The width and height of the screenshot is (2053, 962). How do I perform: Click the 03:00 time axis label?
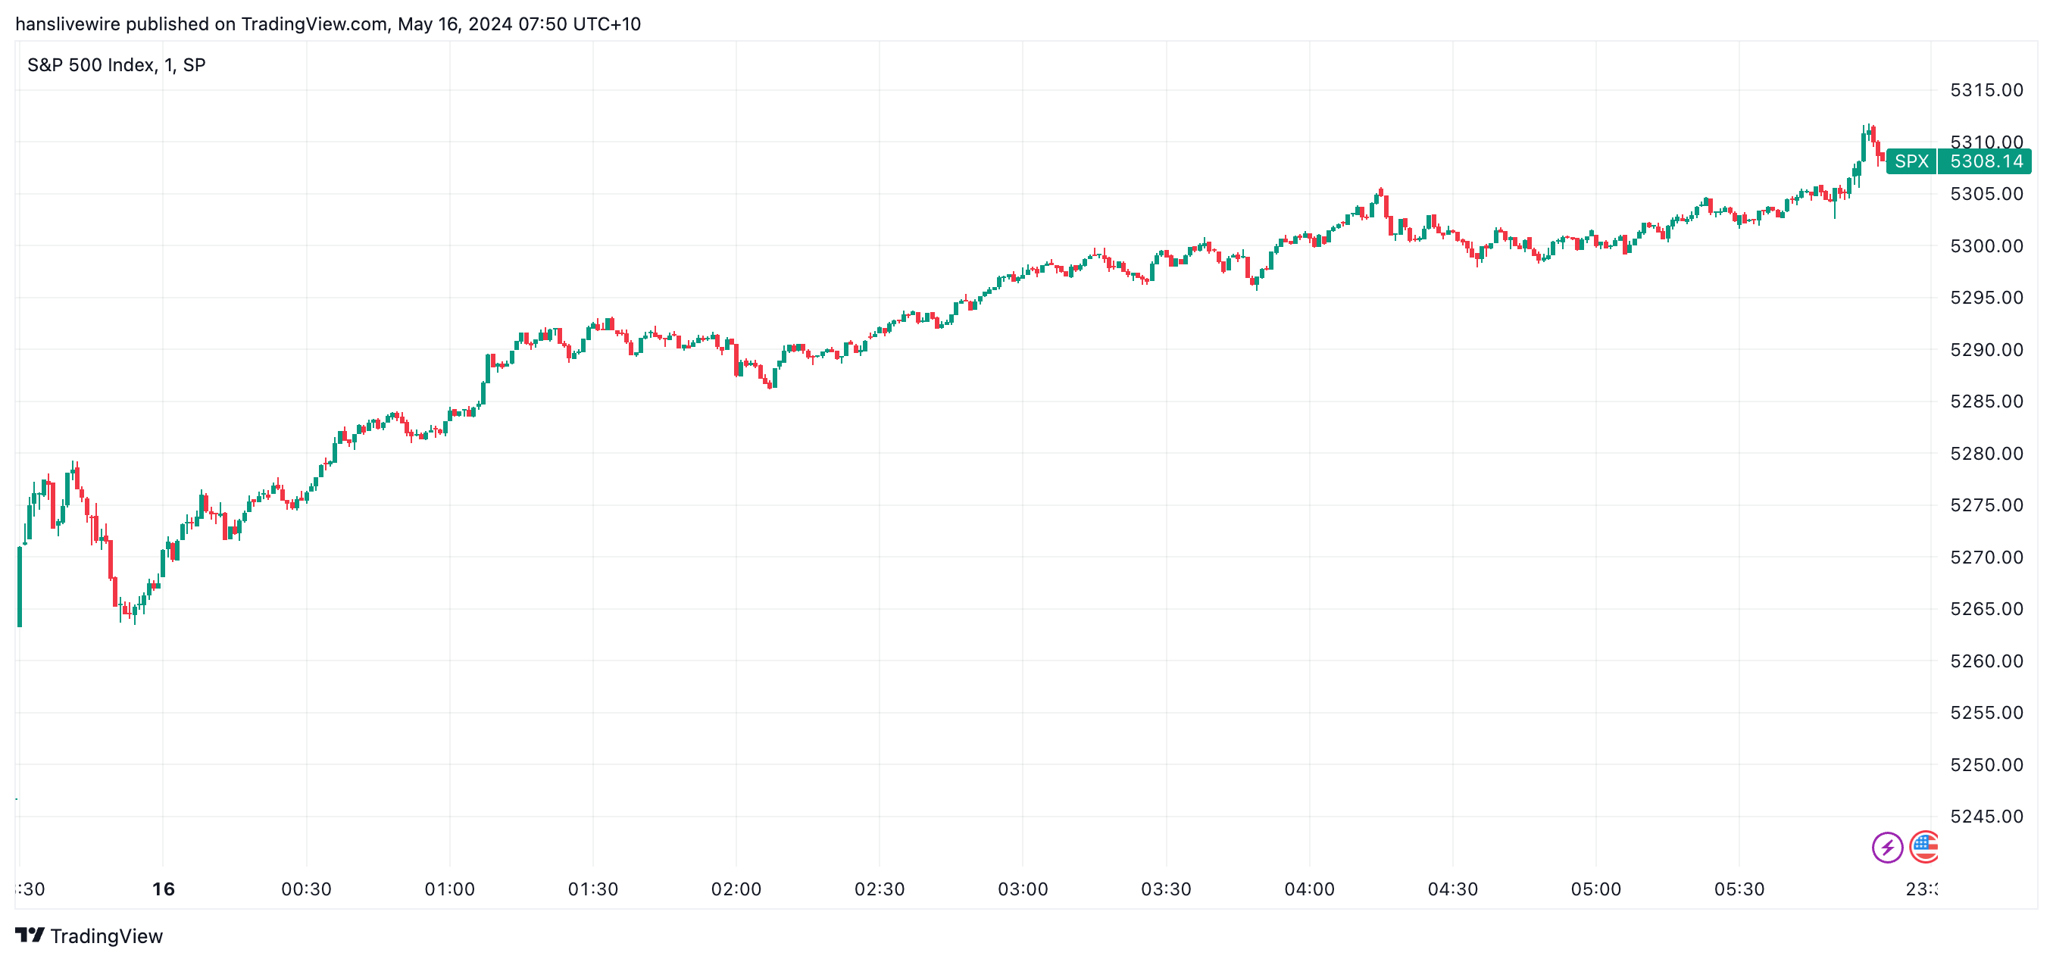[1023, 889]
